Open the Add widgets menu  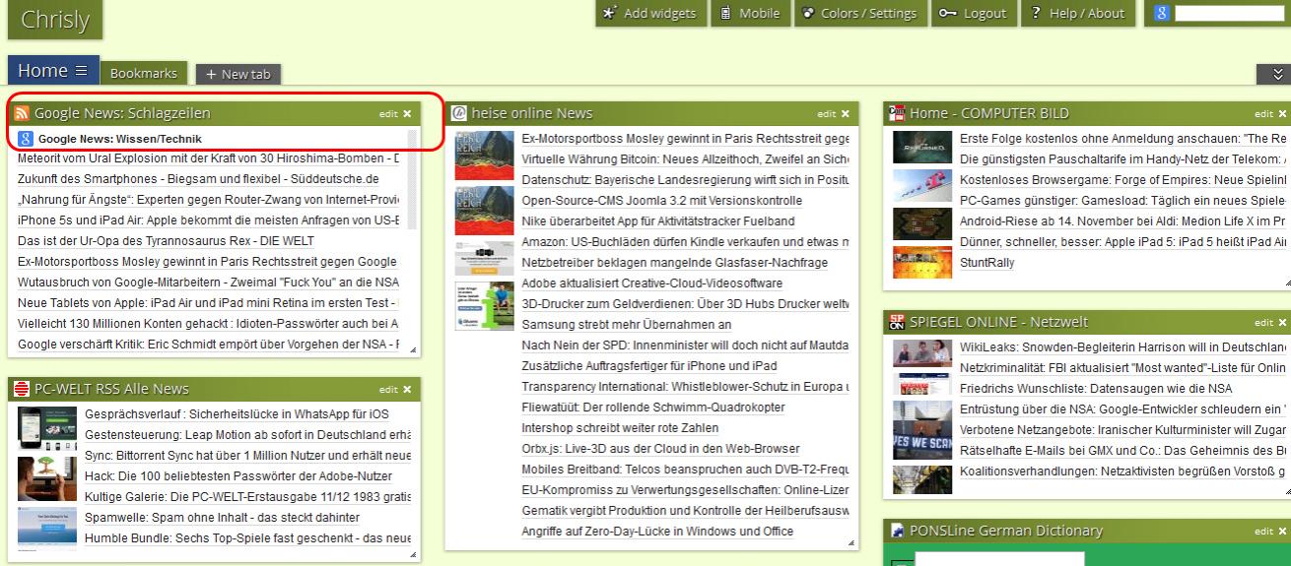click(x=649, y=13)
